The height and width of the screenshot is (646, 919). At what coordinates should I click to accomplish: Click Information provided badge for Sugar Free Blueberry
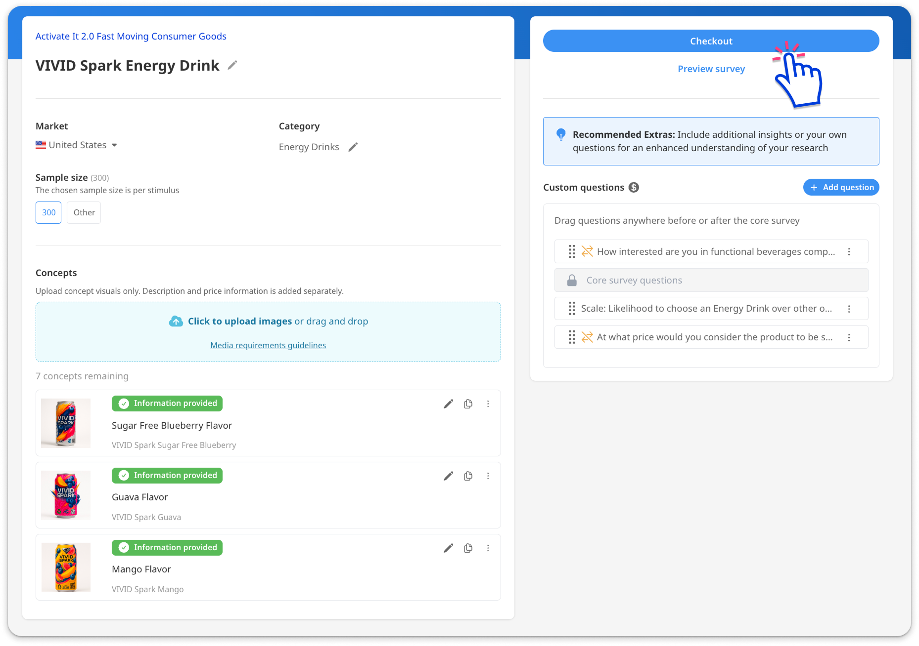coord(167,404)
